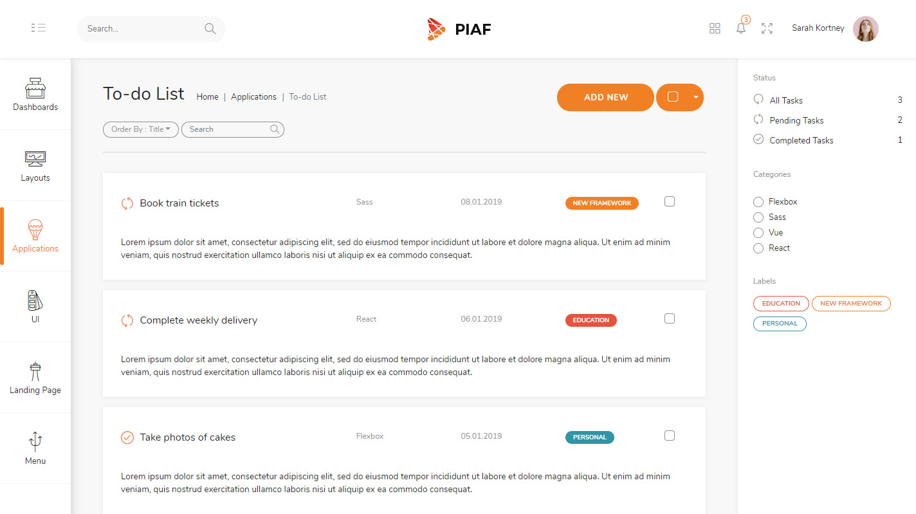Check the Complete weekly delivery checkbox
Screen dimensions: 916x514
click(x=670, y=318)
